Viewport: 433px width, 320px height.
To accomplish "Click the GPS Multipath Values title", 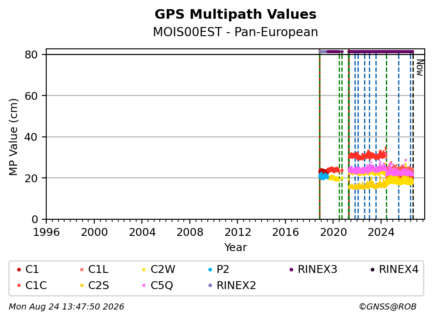I will pyautogui.click(x=235, y=14).
